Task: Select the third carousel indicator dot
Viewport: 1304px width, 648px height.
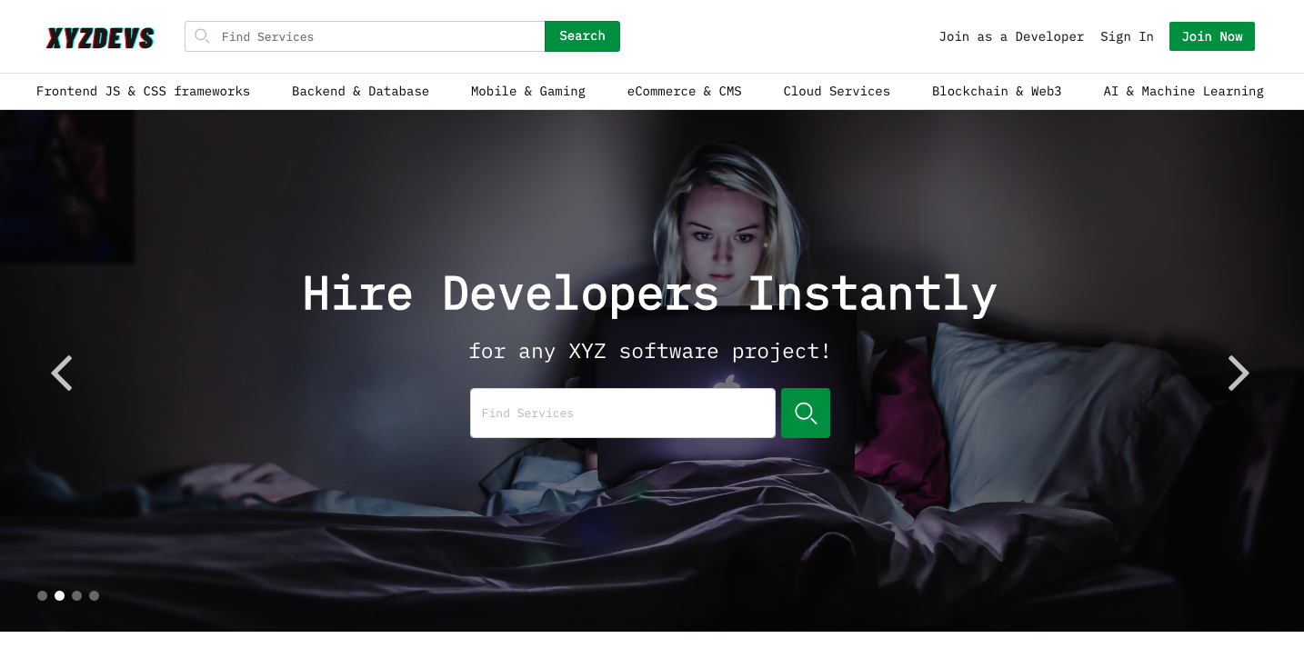Action: [x=76, y=596]
